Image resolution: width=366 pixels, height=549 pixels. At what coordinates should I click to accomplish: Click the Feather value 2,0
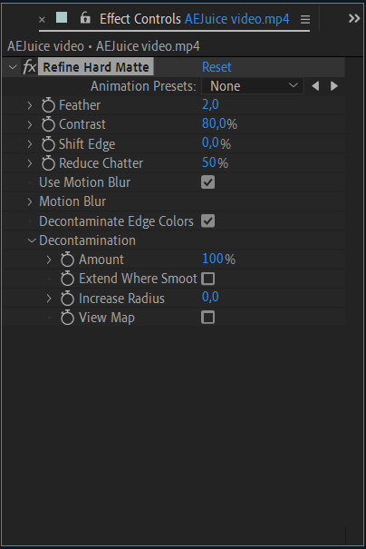[x=210, y=104]
